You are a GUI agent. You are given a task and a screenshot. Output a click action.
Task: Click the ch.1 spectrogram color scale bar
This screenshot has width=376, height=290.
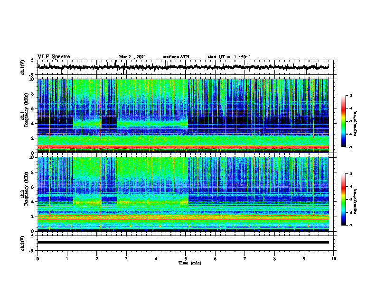[343, 121]
